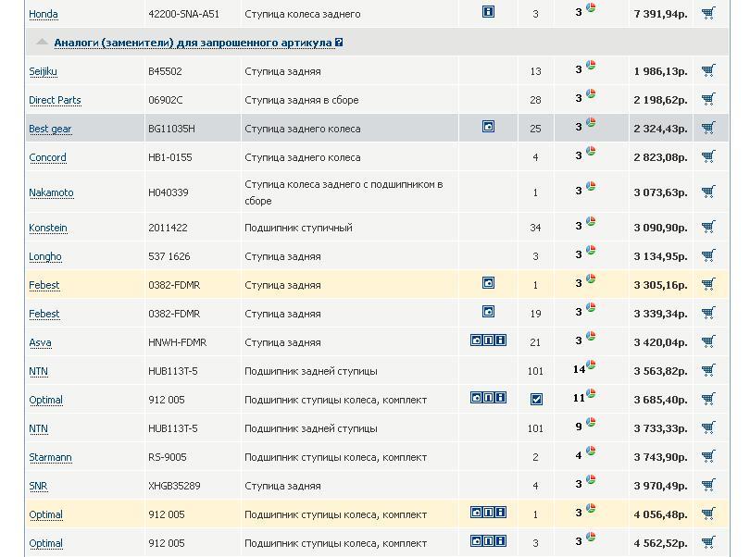Open info icon for Asva HNWH-FDMR
Screen dimensions: 750x557
coord(500,340)
